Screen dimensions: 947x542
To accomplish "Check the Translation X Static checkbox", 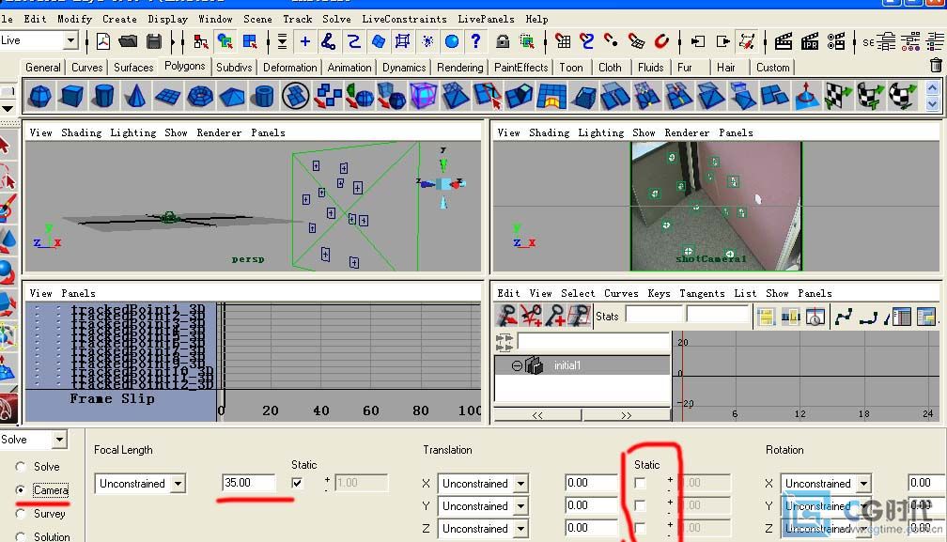I will click(640, 483).
